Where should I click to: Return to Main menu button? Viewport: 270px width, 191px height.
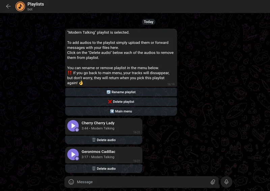121,111
